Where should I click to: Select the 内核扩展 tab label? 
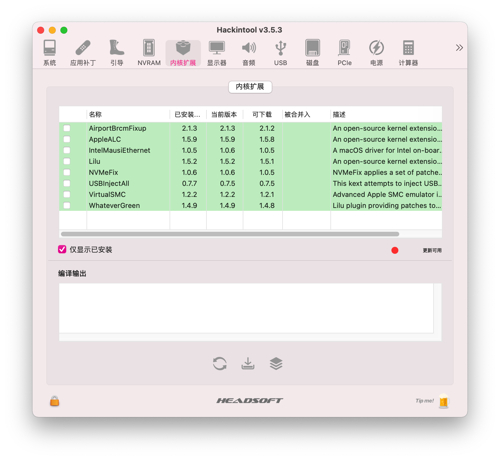[x=250, y=87]
